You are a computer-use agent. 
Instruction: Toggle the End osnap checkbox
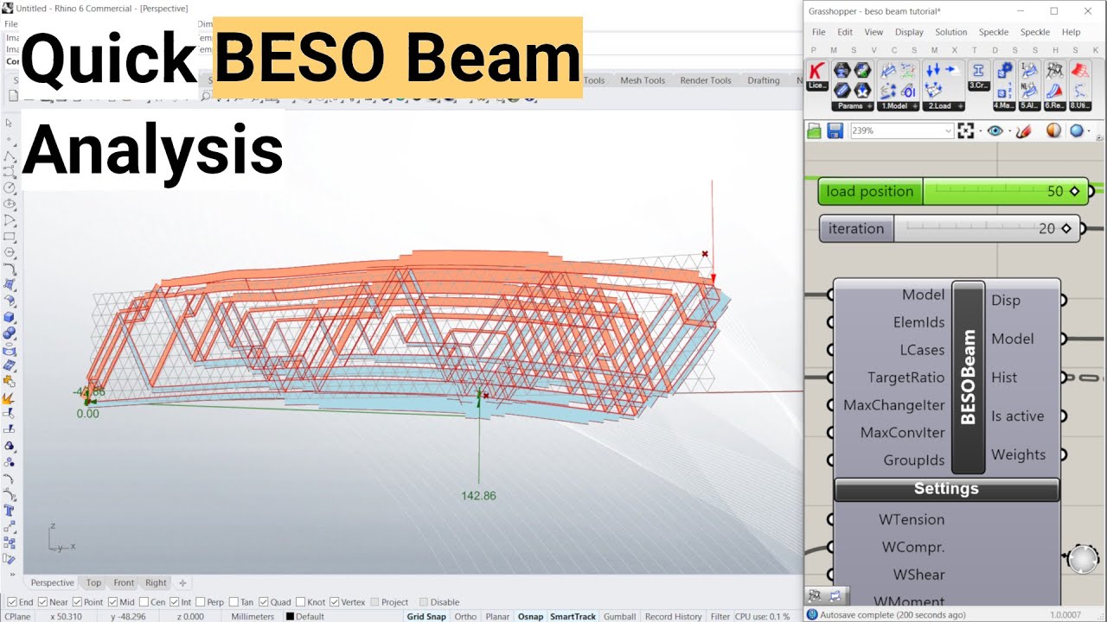[11, 602]
